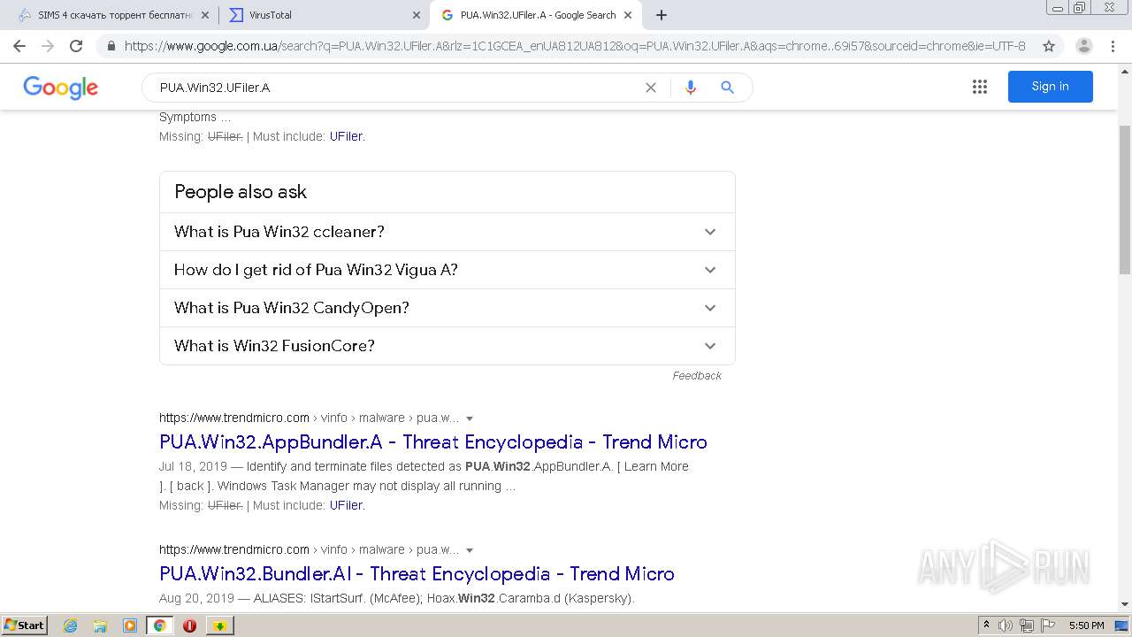
Task: Open PUA.Win32.AppBundler.A Trend Micro result
Action: (x=433, y=441)
